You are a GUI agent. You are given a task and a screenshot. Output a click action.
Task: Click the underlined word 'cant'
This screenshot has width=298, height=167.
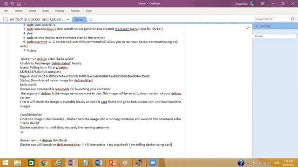point(104,102)
